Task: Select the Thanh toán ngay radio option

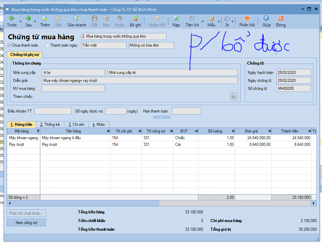Action: point(48,45)
